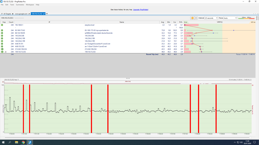Viewport: 259px width, 145px height.
Task: Select IP address 213.242.106.234
Action: [21, 49]
